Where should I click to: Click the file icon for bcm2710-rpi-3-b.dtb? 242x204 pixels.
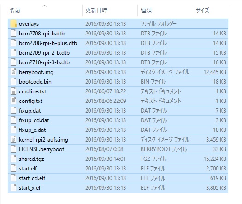(13, 62)
